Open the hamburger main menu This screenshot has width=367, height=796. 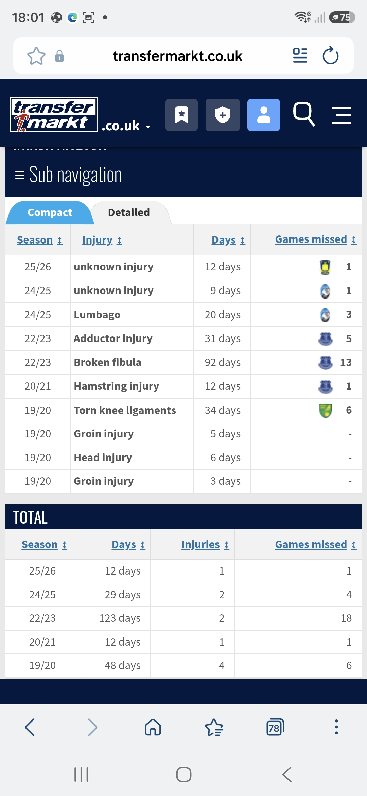[341, 115]
